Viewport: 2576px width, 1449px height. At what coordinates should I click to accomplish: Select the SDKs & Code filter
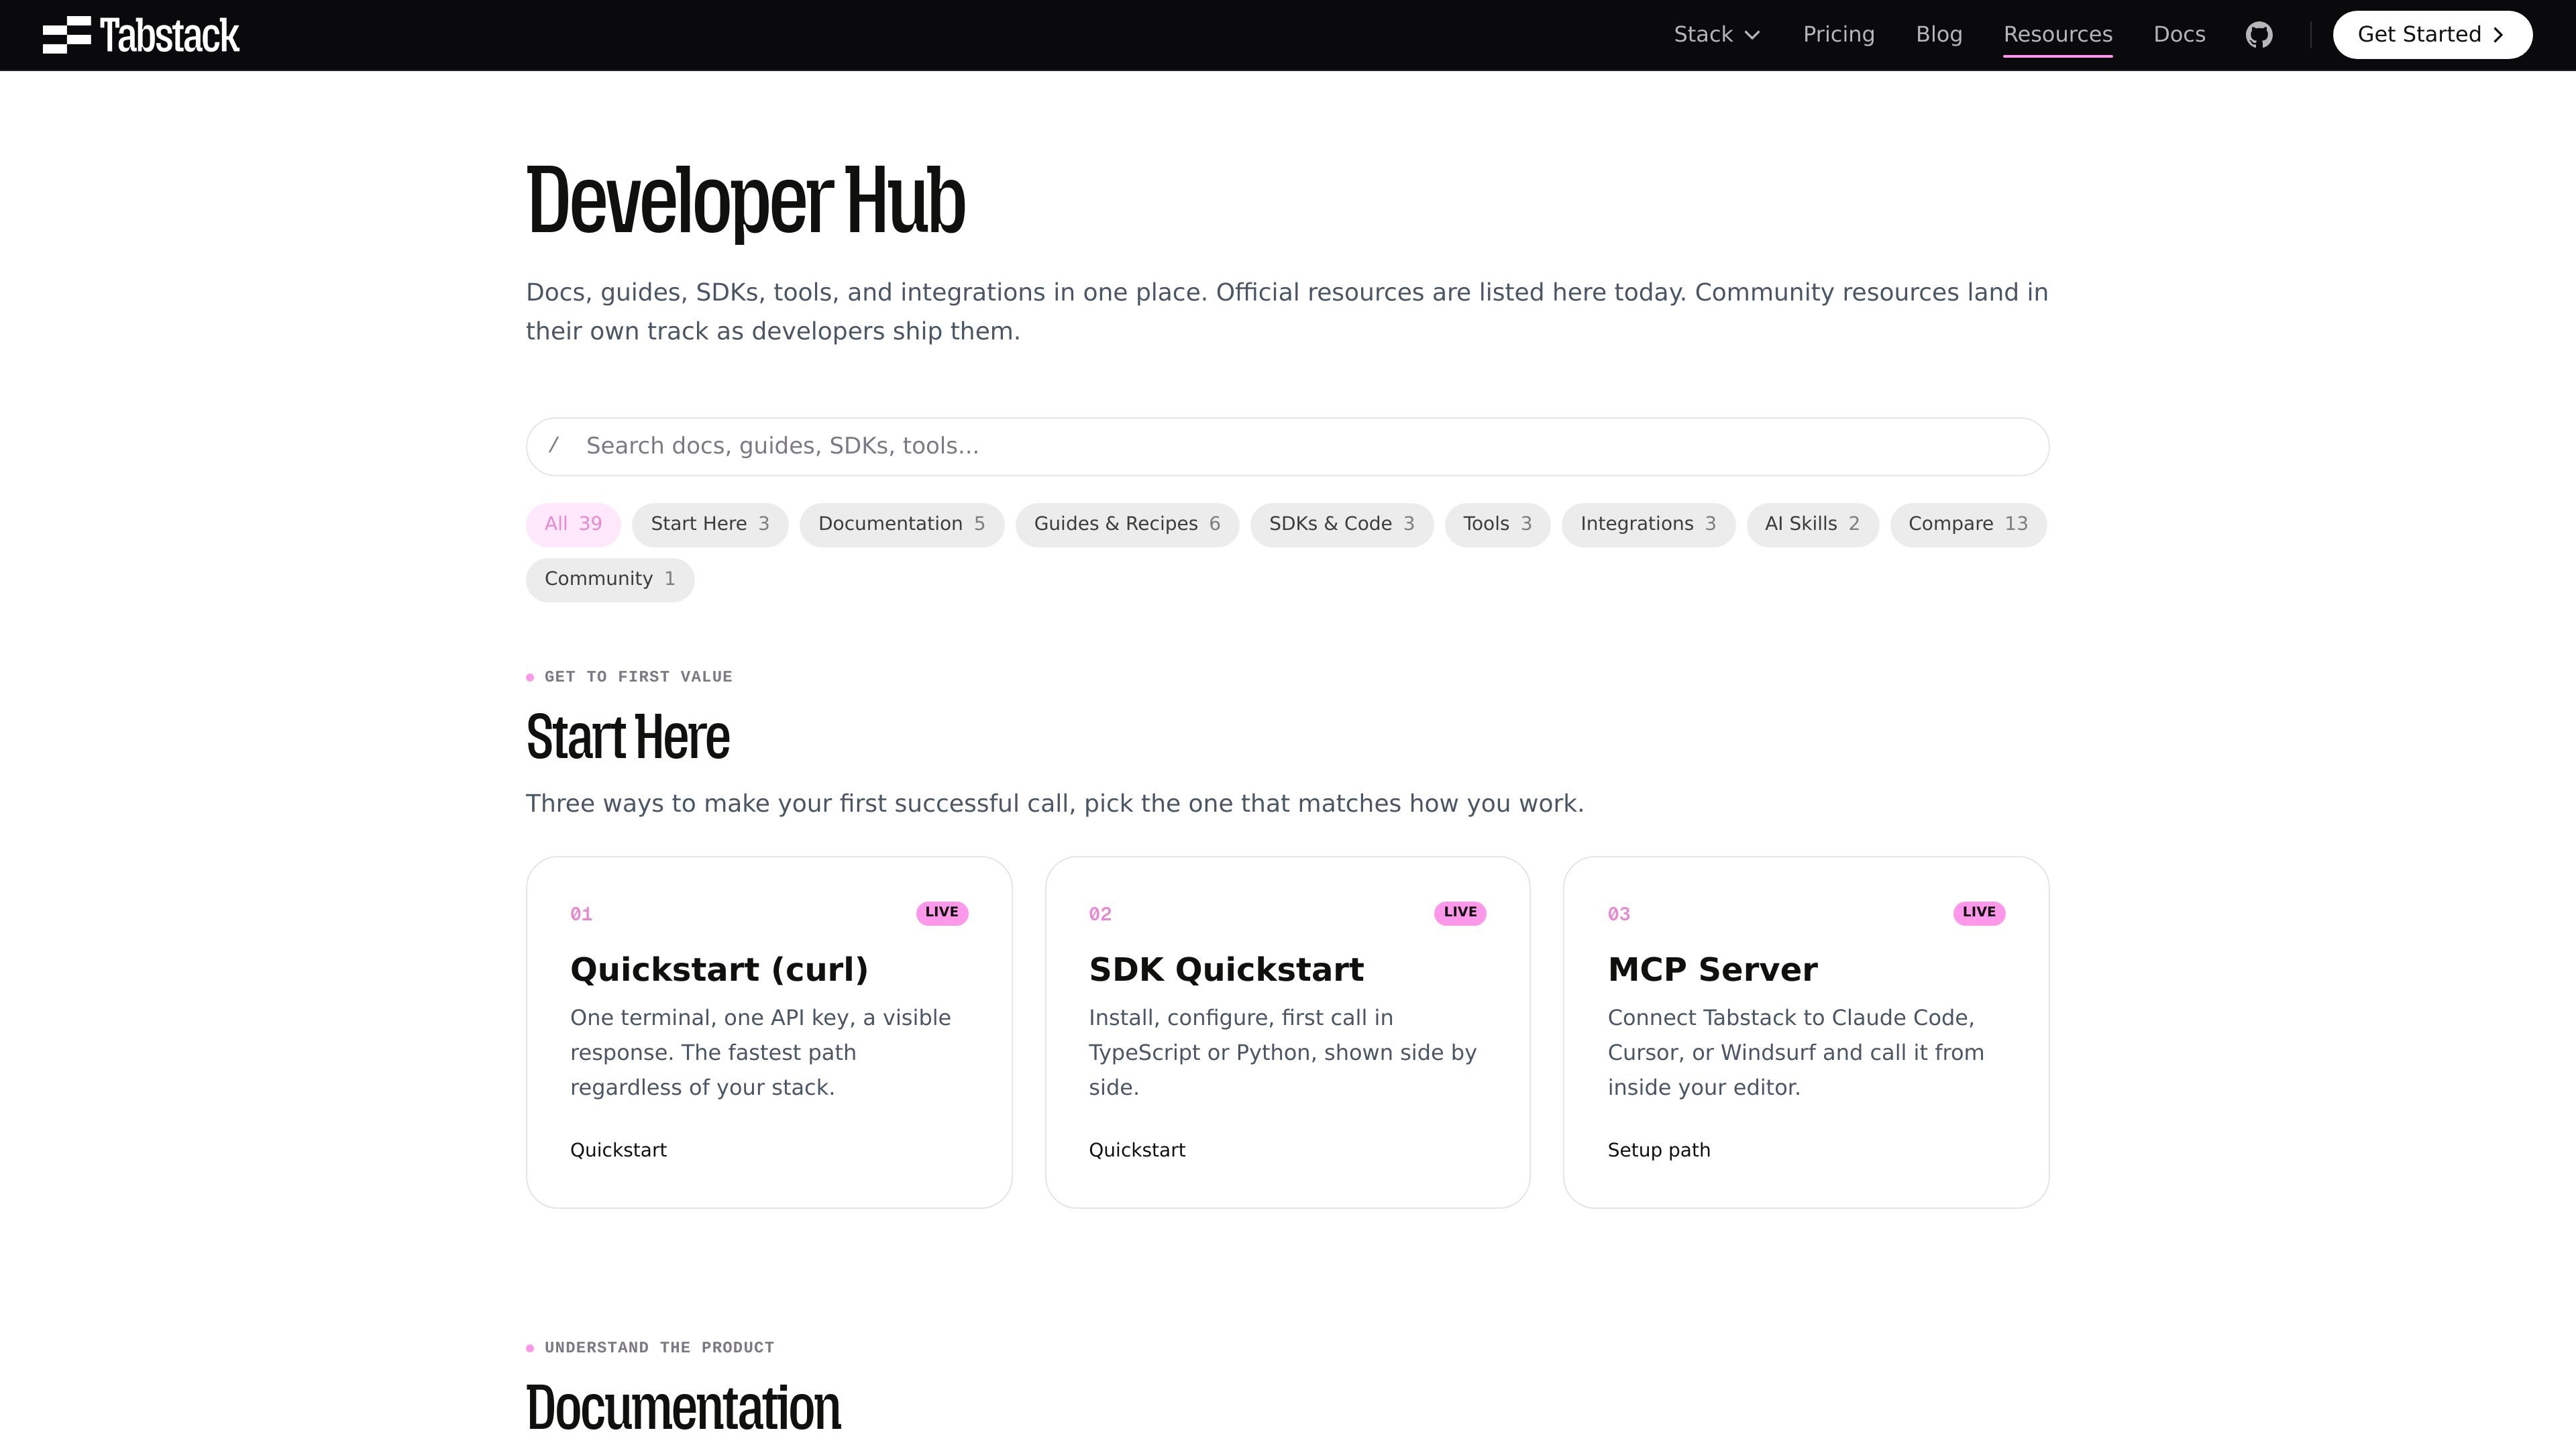(x=1341, y=524)
